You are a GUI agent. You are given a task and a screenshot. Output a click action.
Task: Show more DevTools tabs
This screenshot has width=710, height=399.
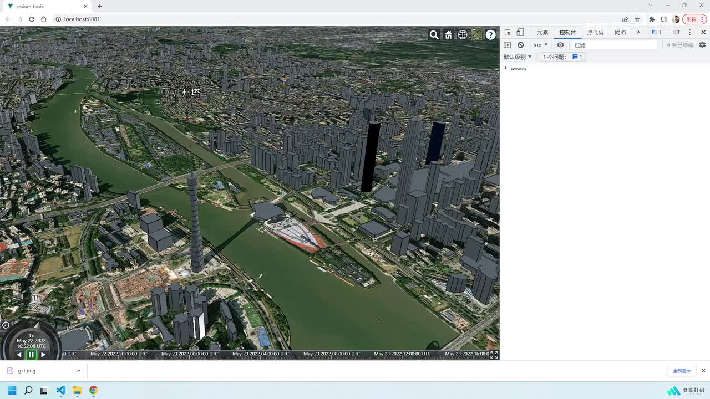(x=638, y=32)
